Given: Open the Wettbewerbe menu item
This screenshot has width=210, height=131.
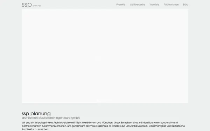Looking at the screenshot, I should coord(138,5).
